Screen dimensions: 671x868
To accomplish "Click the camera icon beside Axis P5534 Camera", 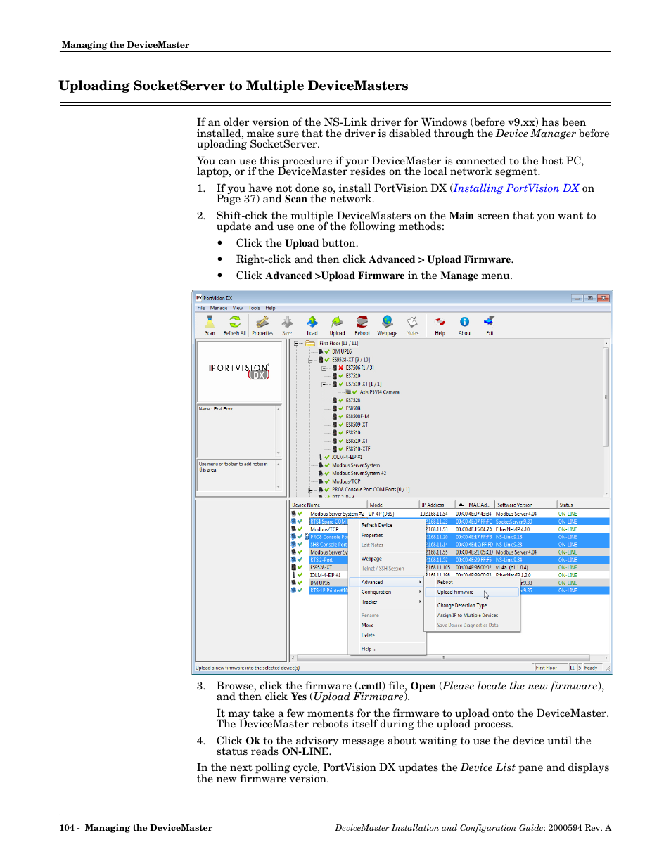I will [x=348, y=392].
